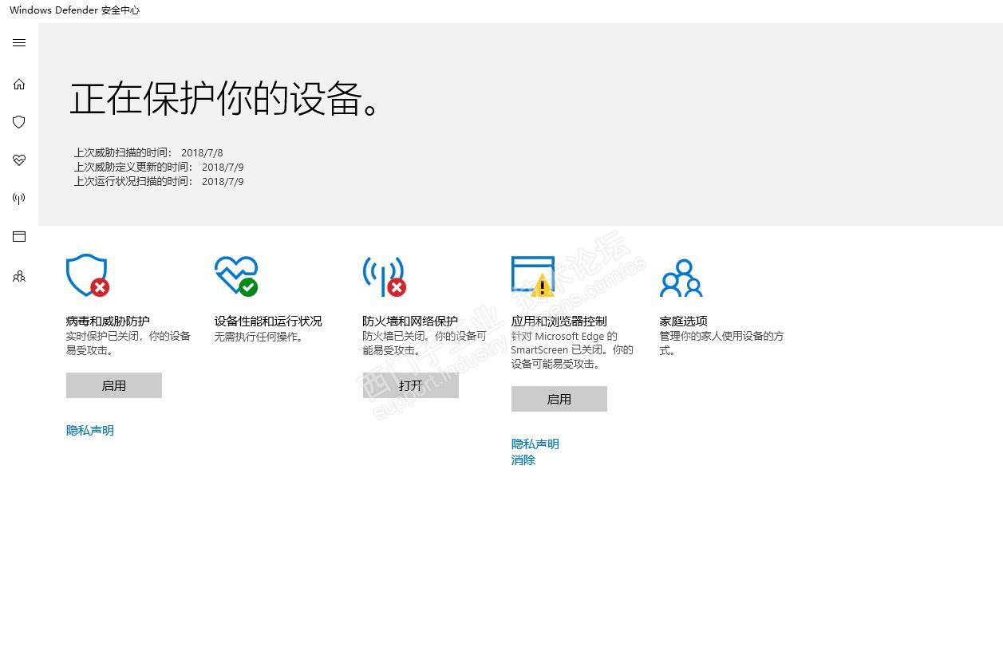This screenshot has width=1003, height=651.
Task: Click the large heart device health icon
Action: [236, 276]
